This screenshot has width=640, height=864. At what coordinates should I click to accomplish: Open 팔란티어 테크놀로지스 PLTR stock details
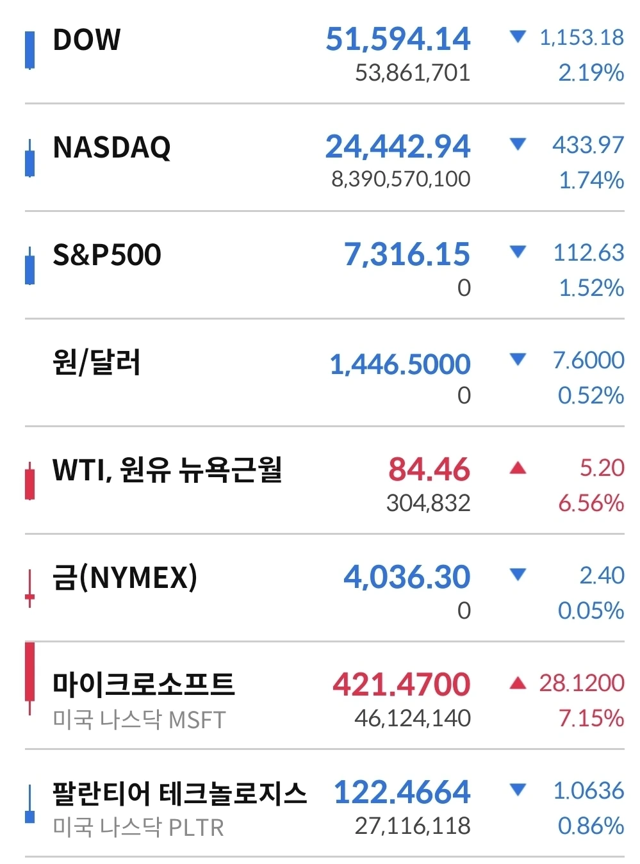coord(325,803)
